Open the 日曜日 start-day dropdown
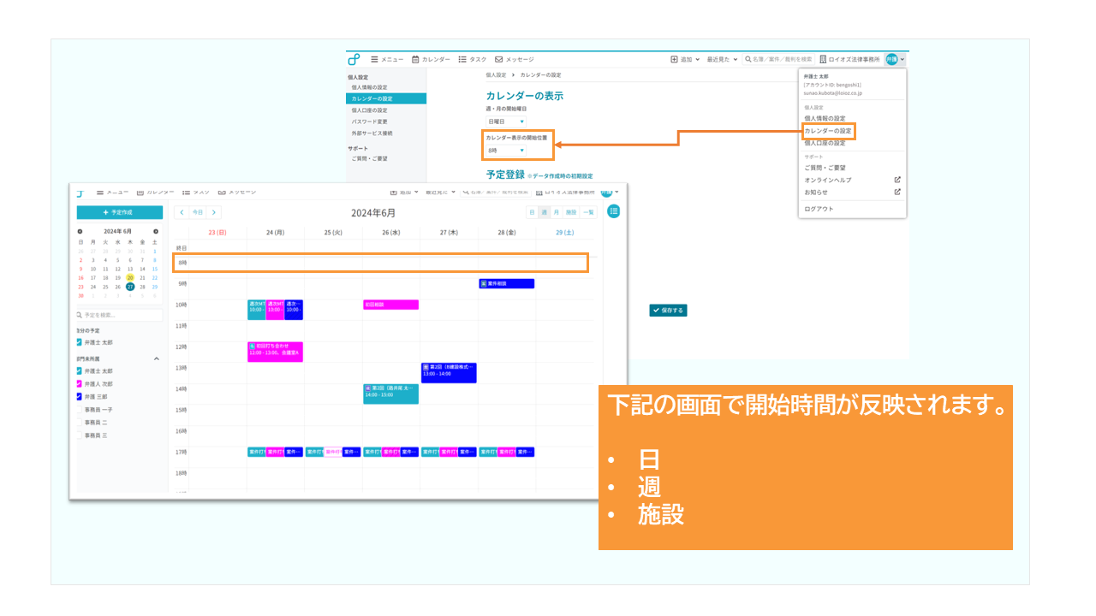 pyautogui.click(x=506, y=121)
